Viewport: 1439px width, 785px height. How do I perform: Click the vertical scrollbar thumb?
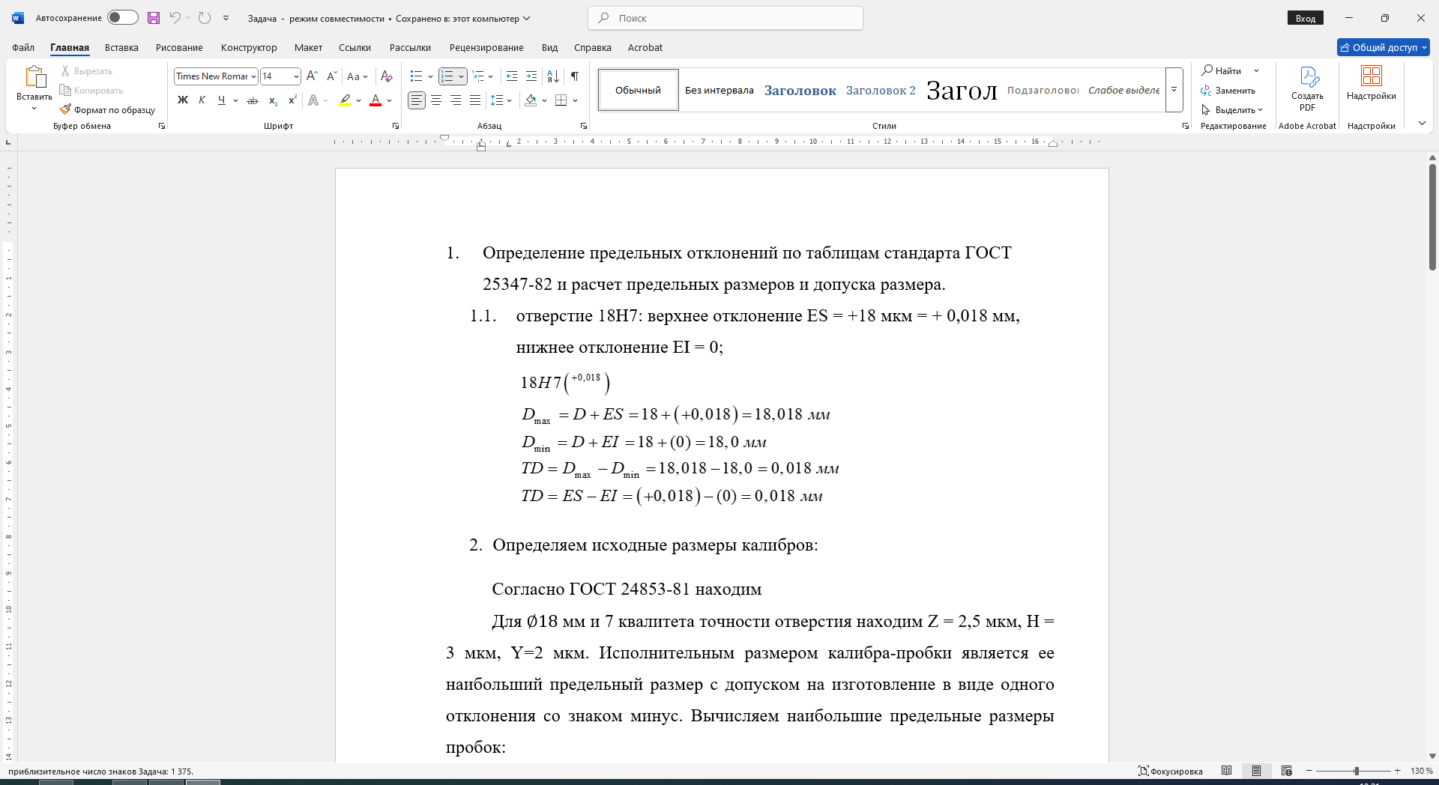click(x=1432, y=216)
